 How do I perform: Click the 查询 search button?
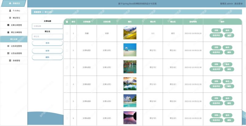[47, 43]
